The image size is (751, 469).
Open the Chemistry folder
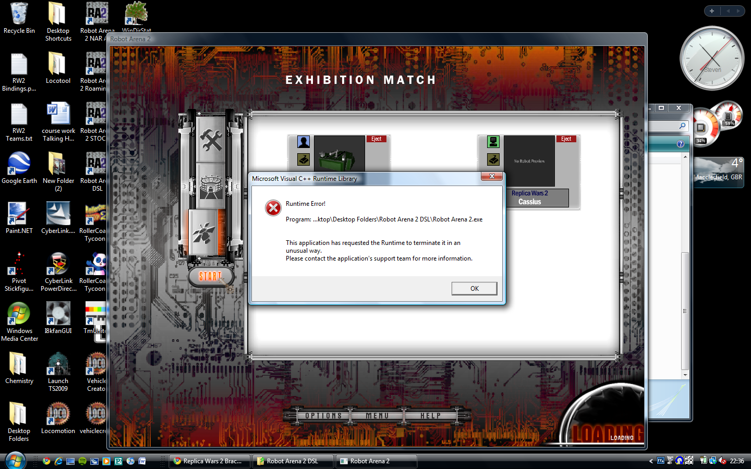[19, 368]
